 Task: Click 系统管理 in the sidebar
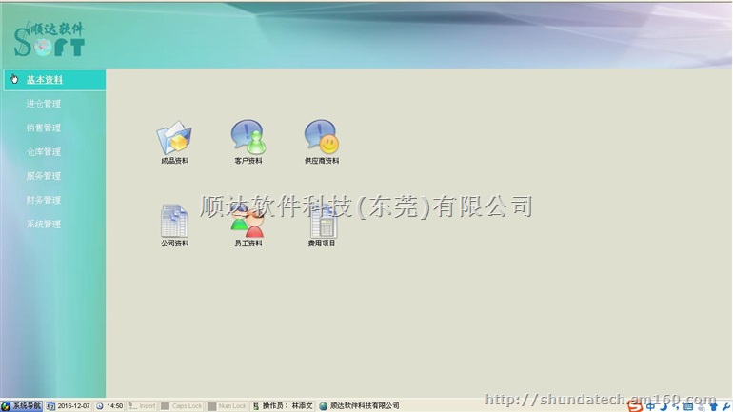pyautogui.click(x=44, y=225)
